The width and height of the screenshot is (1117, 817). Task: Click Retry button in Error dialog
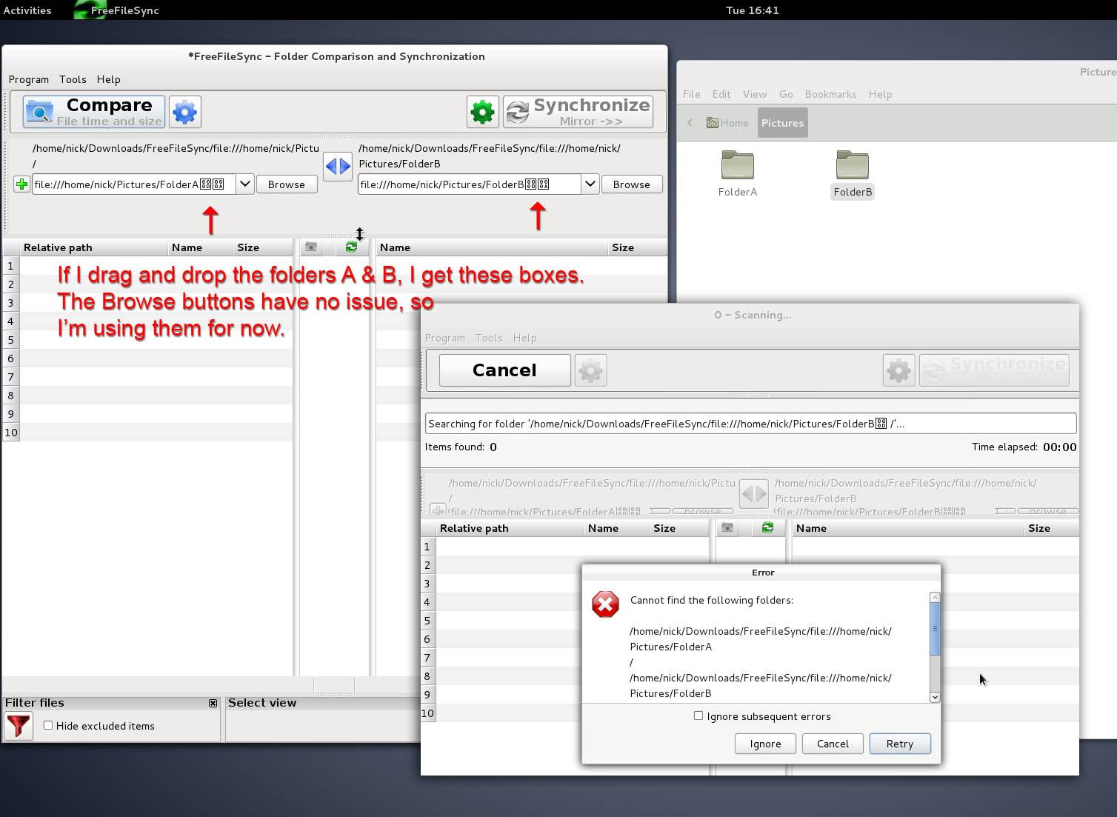pyautogui.click(x=900, y=744)
